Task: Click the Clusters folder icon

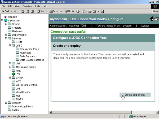Action: [10, 27]
